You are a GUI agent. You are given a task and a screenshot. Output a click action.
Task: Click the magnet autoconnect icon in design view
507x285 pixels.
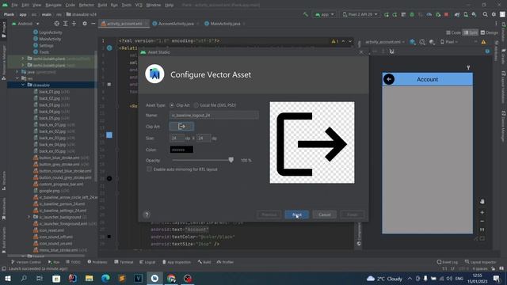[x=391, y=51]
